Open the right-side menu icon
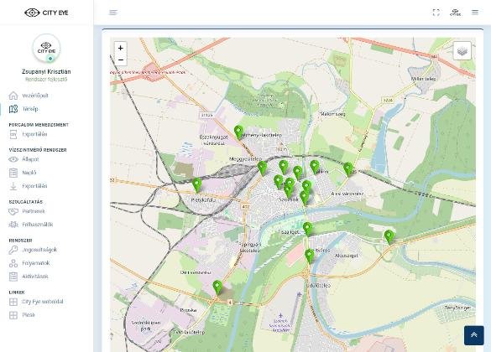The height and width of the screenshot is (352, 491). (475, 13)
